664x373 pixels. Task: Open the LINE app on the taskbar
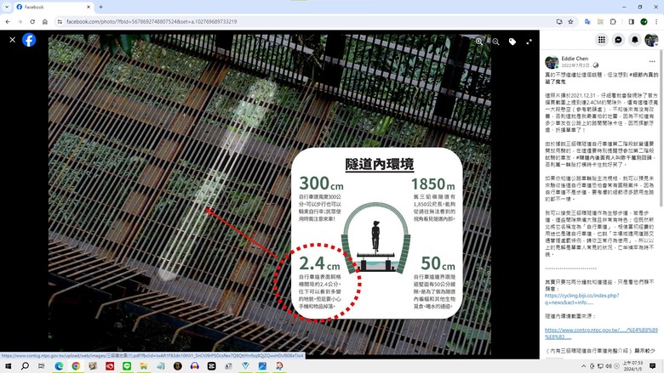tap(127, 366)
